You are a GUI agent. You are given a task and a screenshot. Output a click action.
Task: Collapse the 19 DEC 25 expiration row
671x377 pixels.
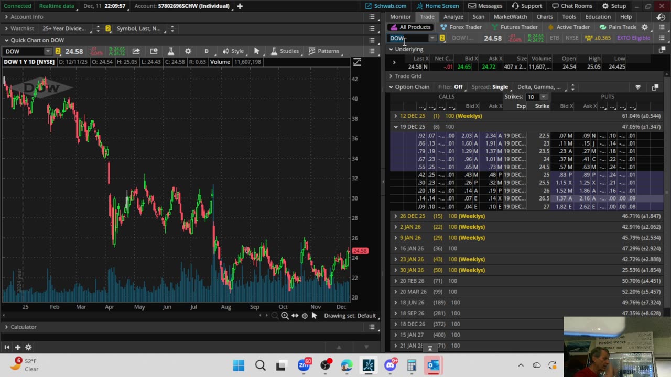[x=396, y=127]
